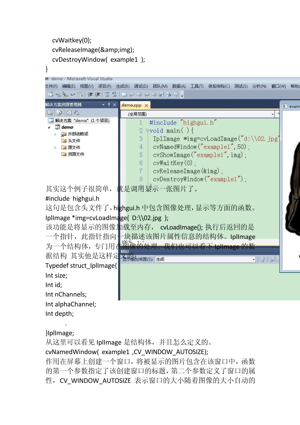Open the 体系结构(C) menu
This screenshot has height=425, width=300.
click(219, 86)
